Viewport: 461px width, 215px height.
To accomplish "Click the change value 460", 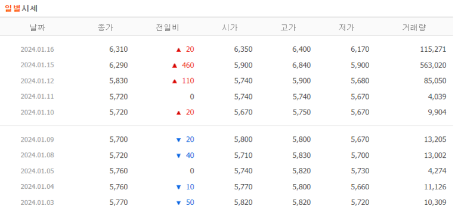I will [x=188, y=65].
